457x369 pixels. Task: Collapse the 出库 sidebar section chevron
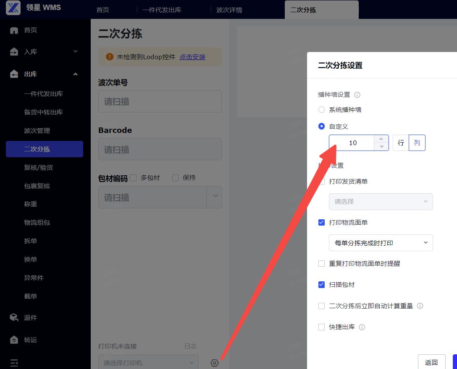[x=76, y=74]
